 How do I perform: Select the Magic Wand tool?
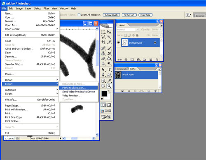(x=109, y=37)
